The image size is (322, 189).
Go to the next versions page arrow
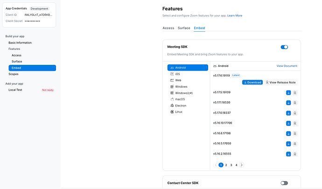click(x=242, y=165)
